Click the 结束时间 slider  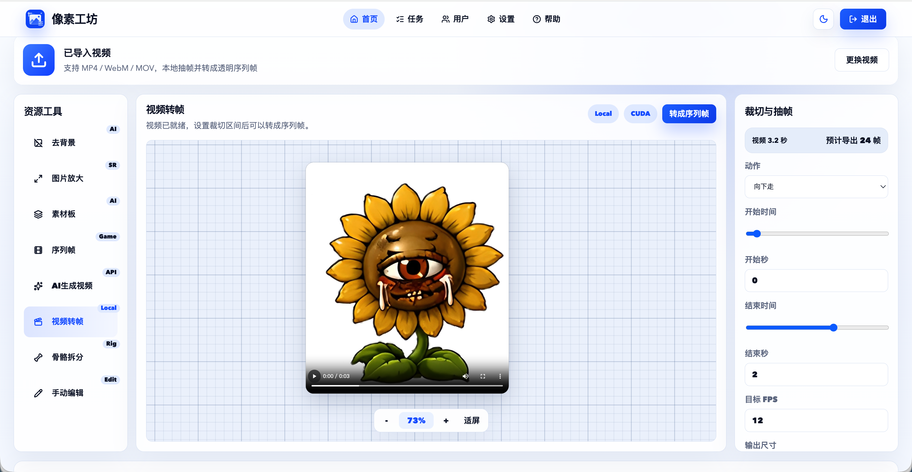[817, 328]
